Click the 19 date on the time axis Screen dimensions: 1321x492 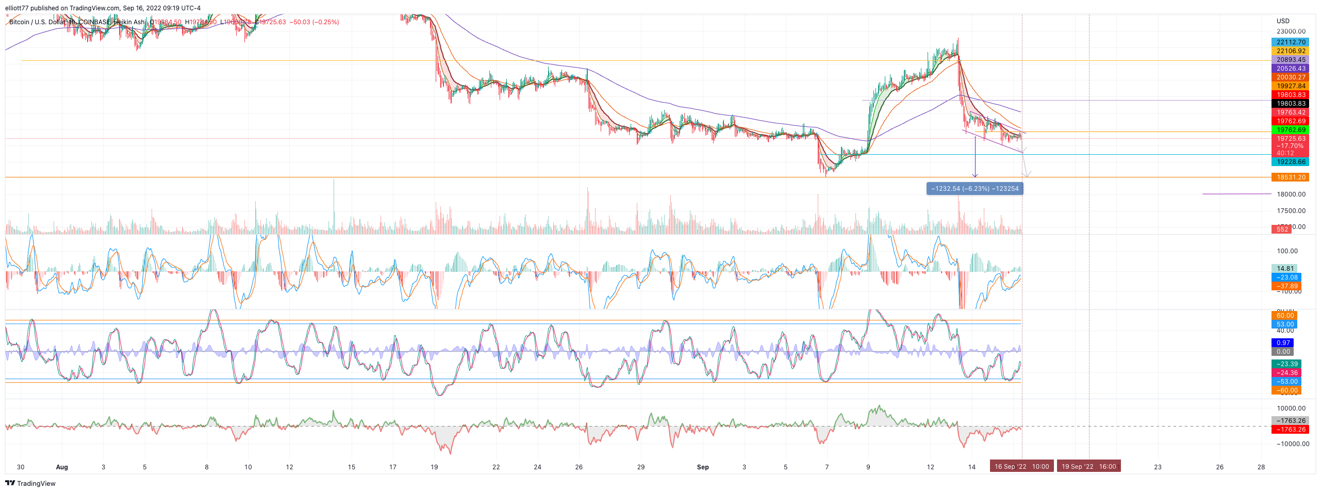click(x=434, y=467)
